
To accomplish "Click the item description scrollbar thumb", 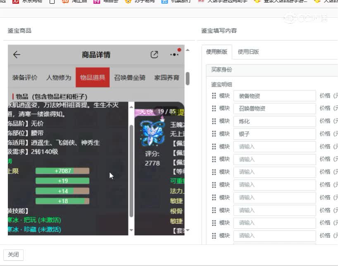I will 131,171.
